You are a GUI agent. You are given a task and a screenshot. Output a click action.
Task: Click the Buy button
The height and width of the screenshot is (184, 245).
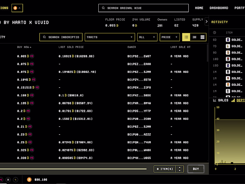196,169
